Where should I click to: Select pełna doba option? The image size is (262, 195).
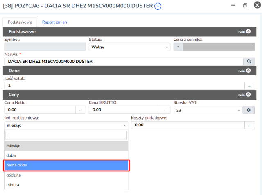click(66, 165)
